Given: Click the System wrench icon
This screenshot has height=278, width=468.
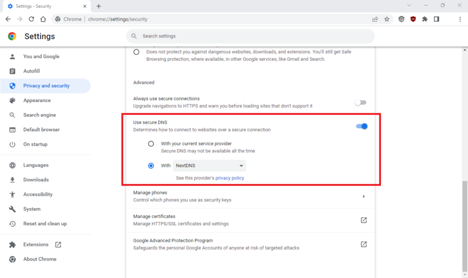Looking at the screenshot, I should click(x=12, y=209).
